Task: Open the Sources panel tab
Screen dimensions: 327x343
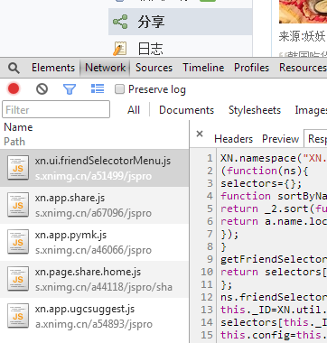Action: [154, 68]
